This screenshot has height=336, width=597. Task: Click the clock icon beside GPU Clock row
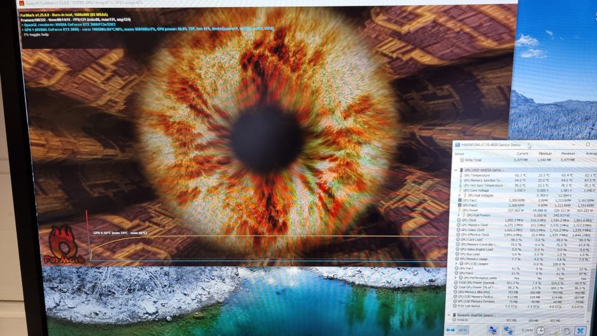point(459,220)
